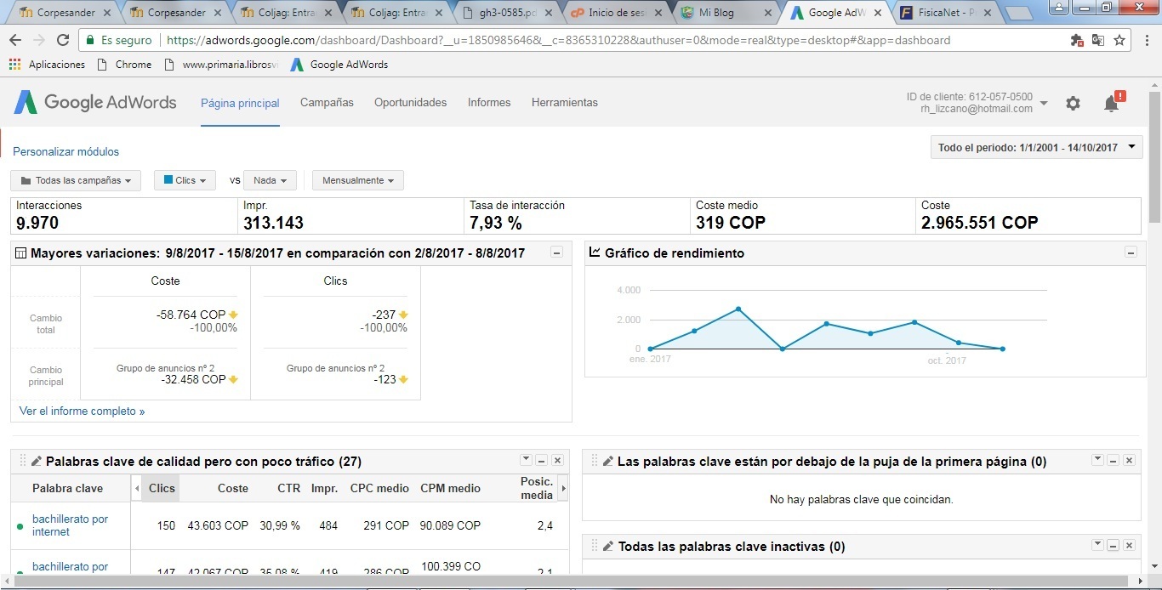Switch to the gh3-0585 pdf browser tab
The image size is (1162, 590).
pyautogui.click(x=507, y=13)
